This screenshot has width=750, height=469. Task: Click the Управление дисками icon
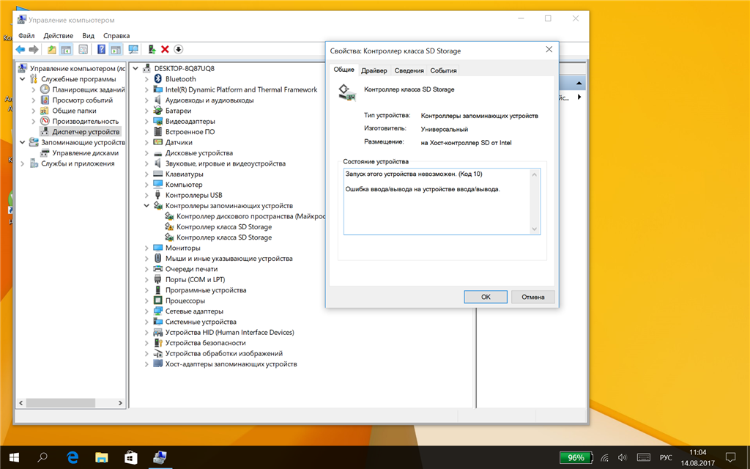pyautogui.click(x=45, y=152)
